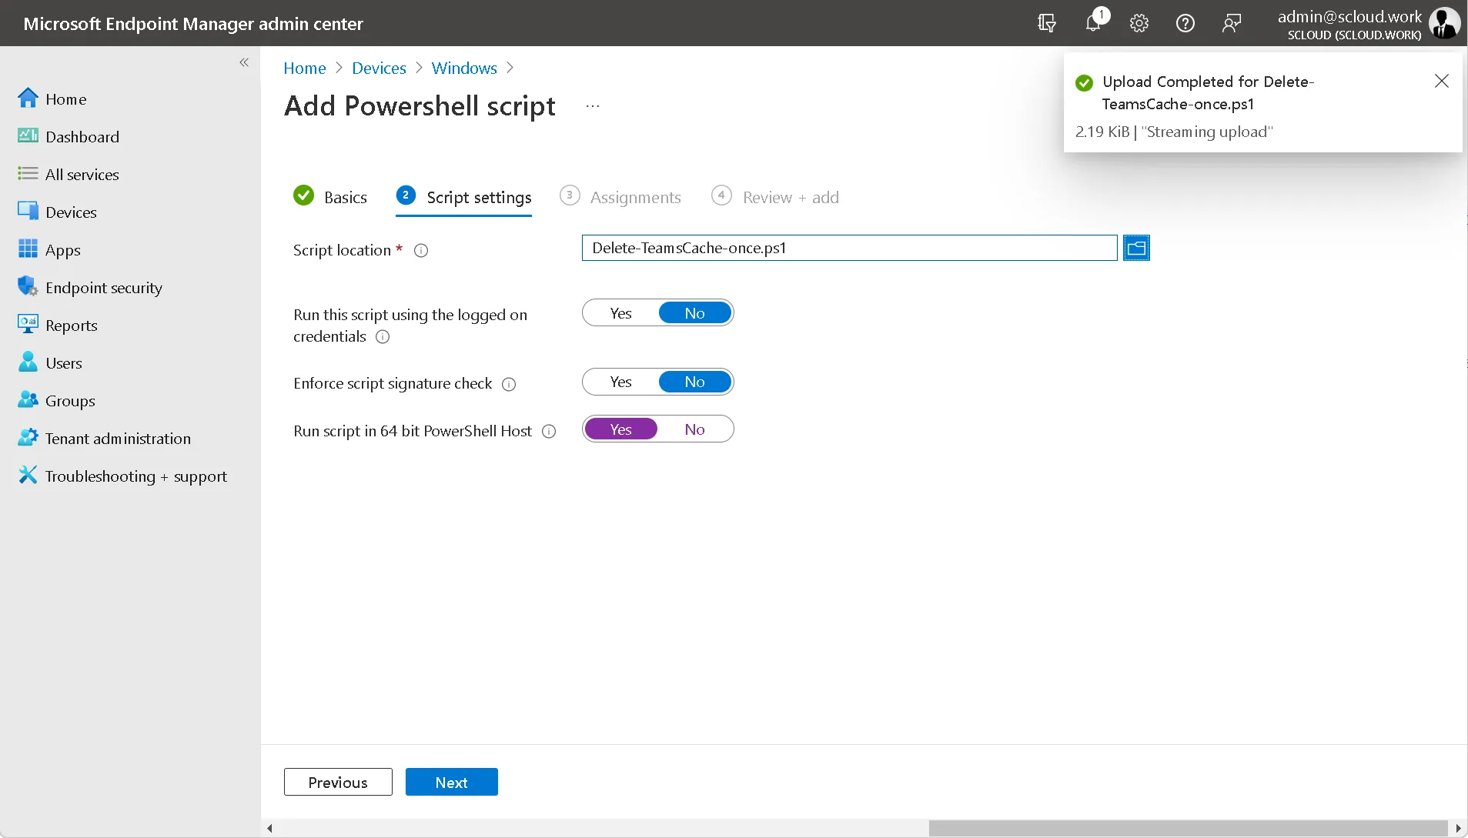This screenshot has width=1468, height=838.
Task: Set Enforce script signature check to Yes
Action: pos(620,382)
